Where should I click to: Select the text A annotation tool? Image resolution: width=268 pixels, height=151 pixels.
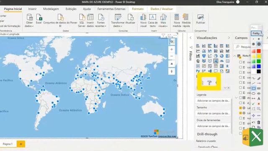pos(259,99)
